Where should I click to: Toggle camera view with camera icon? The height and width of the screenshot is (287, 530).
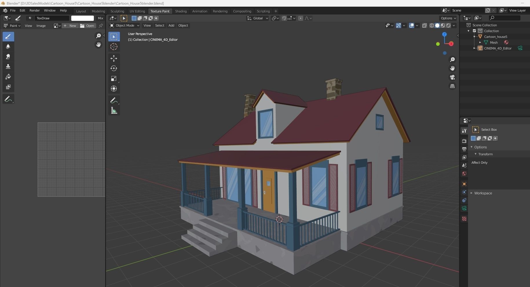[x=452, y=77]
